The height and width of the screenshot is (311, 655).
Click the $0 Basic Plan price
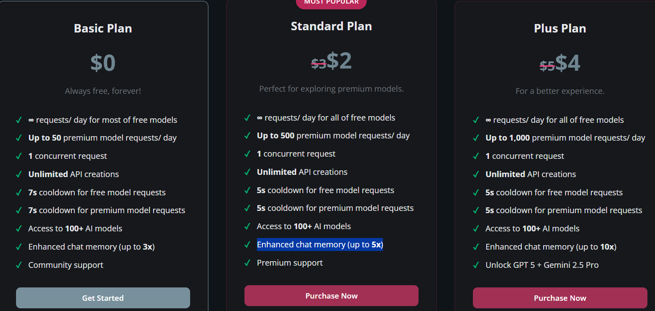[103, 63]
